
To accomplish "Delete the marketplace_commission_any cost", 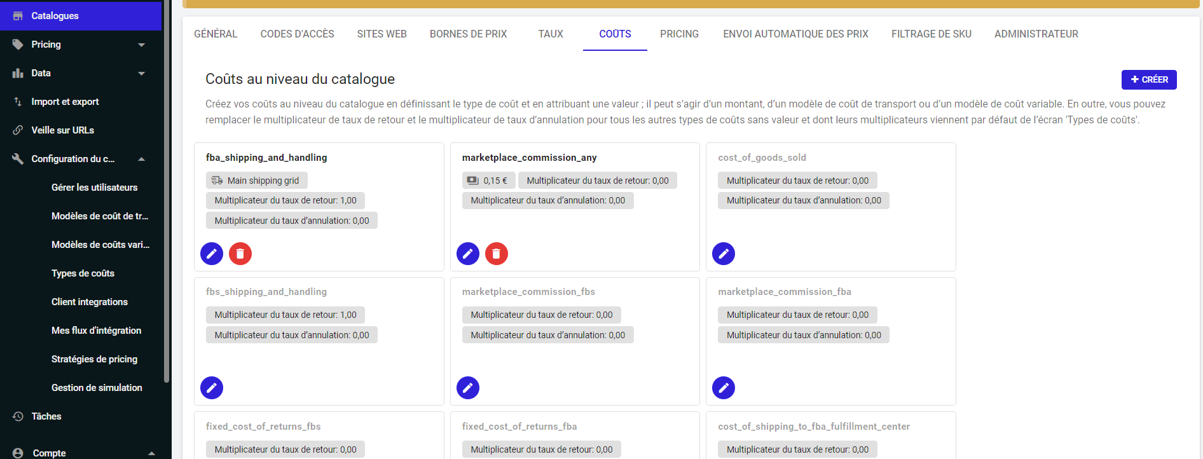I will pyautogui.click(x=497, y=254).
